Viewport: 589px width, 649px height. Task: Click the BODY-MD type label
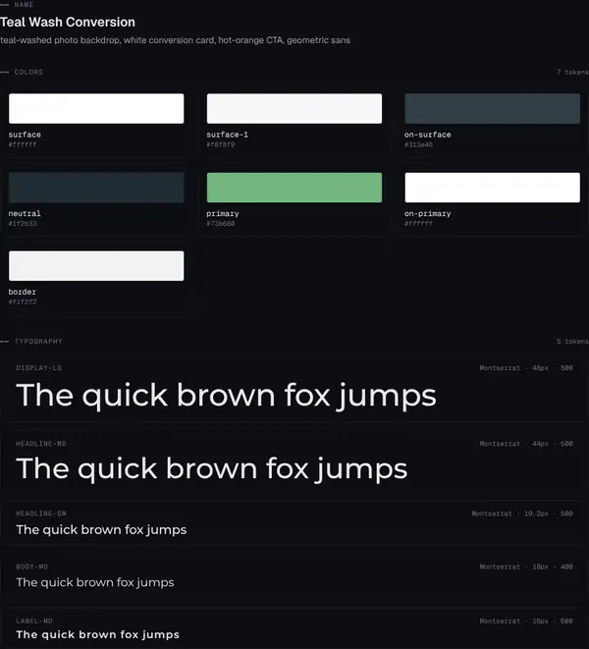point(31,567)
